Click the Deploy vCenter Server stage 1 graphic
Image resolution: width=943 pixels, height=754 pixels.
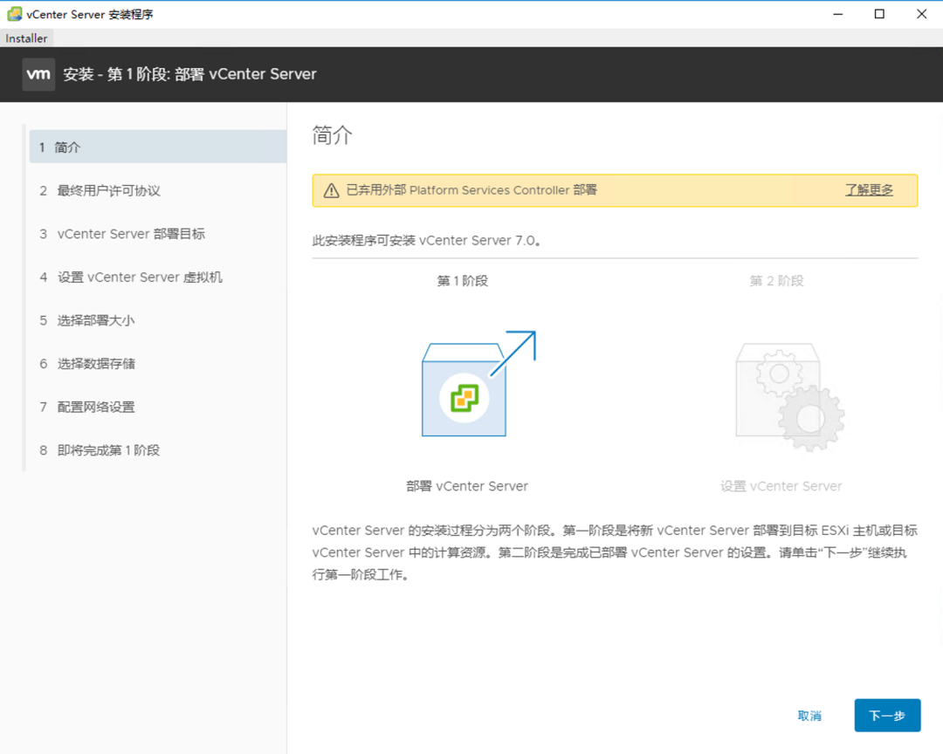click(x=478, y=384)
